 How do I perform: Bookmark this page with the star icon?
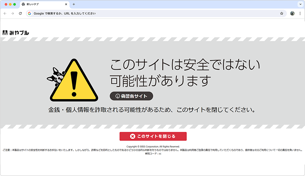281,13
